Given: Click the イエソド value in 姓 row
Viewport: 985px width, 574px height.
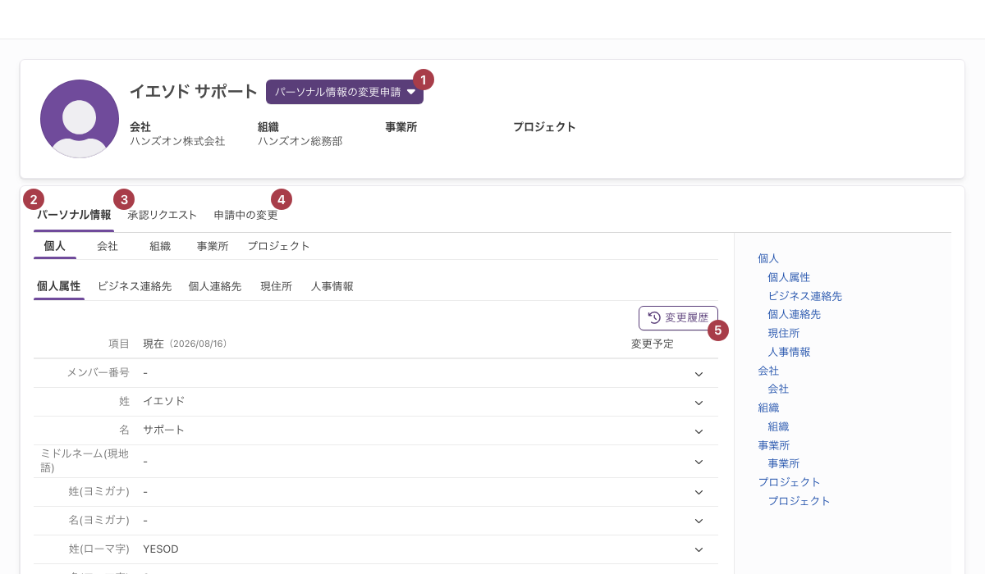Looking at the screenshot, I should tap(164, 401).
